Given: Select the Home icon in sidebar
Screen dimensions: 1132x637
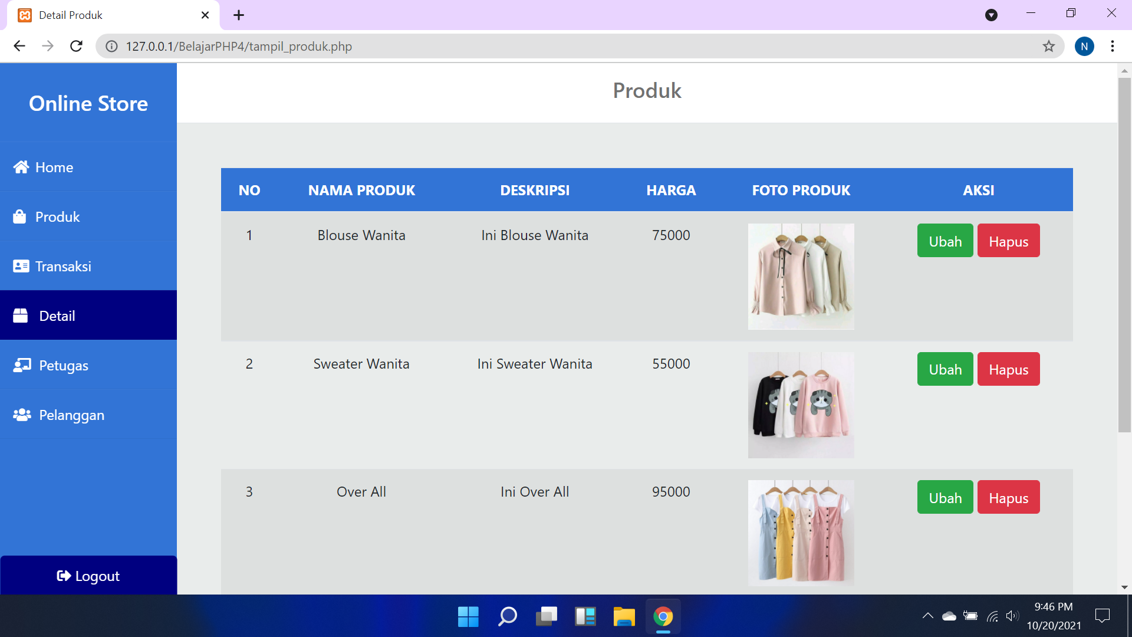Looking at the screenshot, I should click(x=21, y=167).
